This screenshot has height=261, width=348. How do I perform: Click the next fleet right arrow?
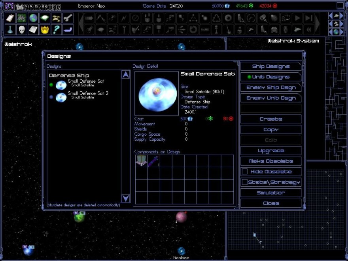tap(342, 24)
